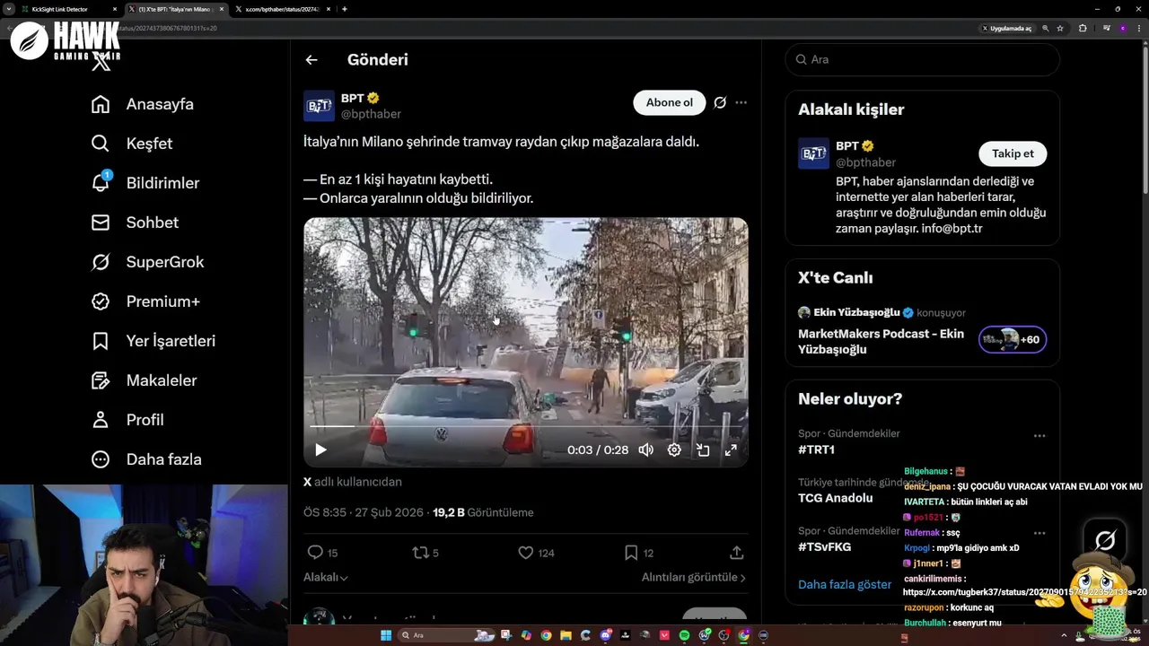Open Sohbet messages
Image resolution: width=1149 pixels, height=646 pixels.
136,223
